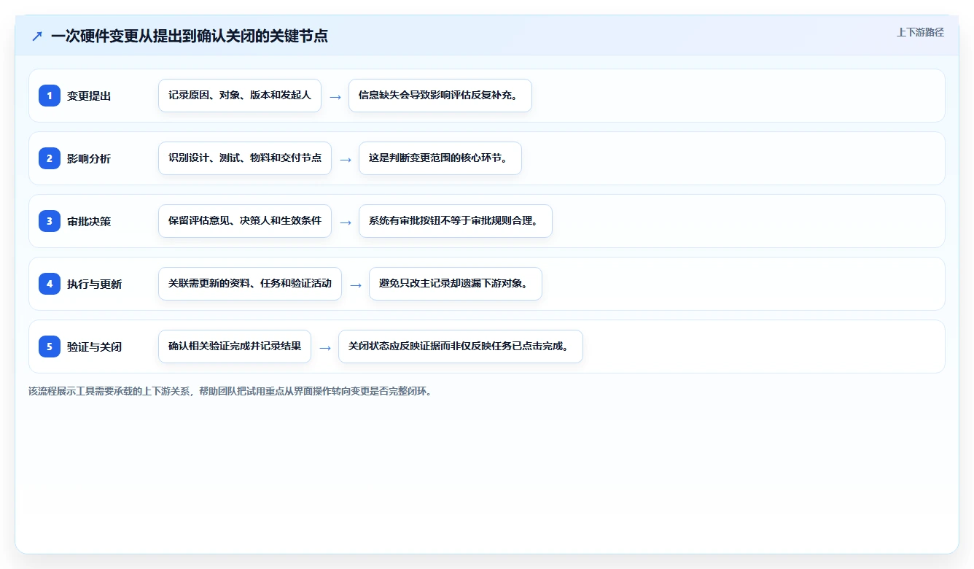Image resolution: width=974 pixels, height=569 pixels.
Task: Click the 记录原因、对象、版本和发起人 box
Action: coord(240,96)
